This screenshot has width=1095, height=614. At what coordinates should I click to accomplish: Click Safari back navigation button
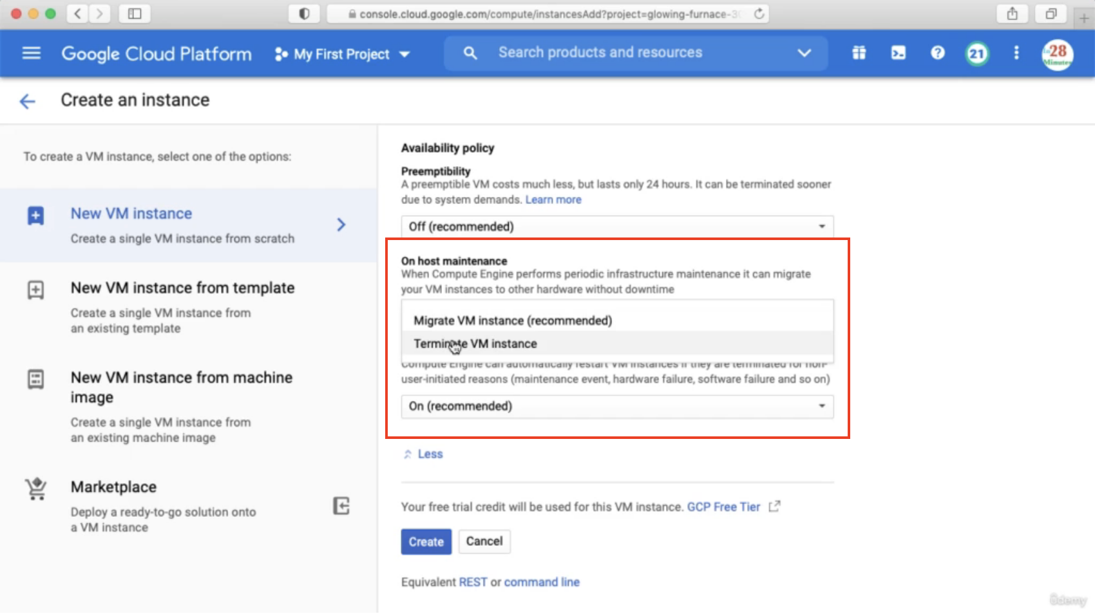click(77, 14)
